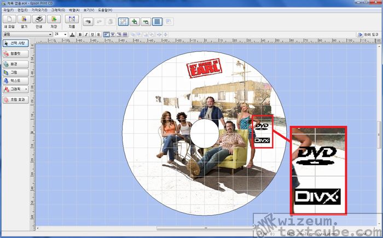Select the DVD logo on the disc

point(262,126)
